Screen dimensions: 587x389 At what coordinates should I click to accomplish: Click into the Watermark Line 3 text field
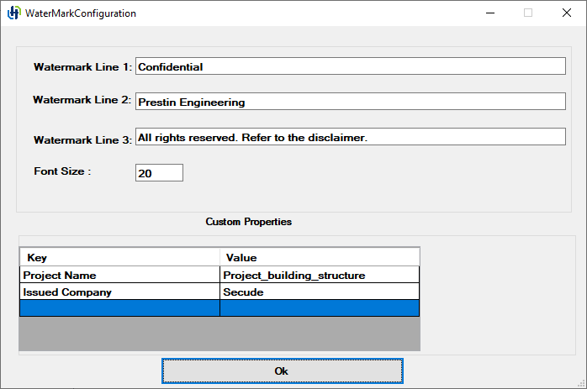[x=350, y=137]
